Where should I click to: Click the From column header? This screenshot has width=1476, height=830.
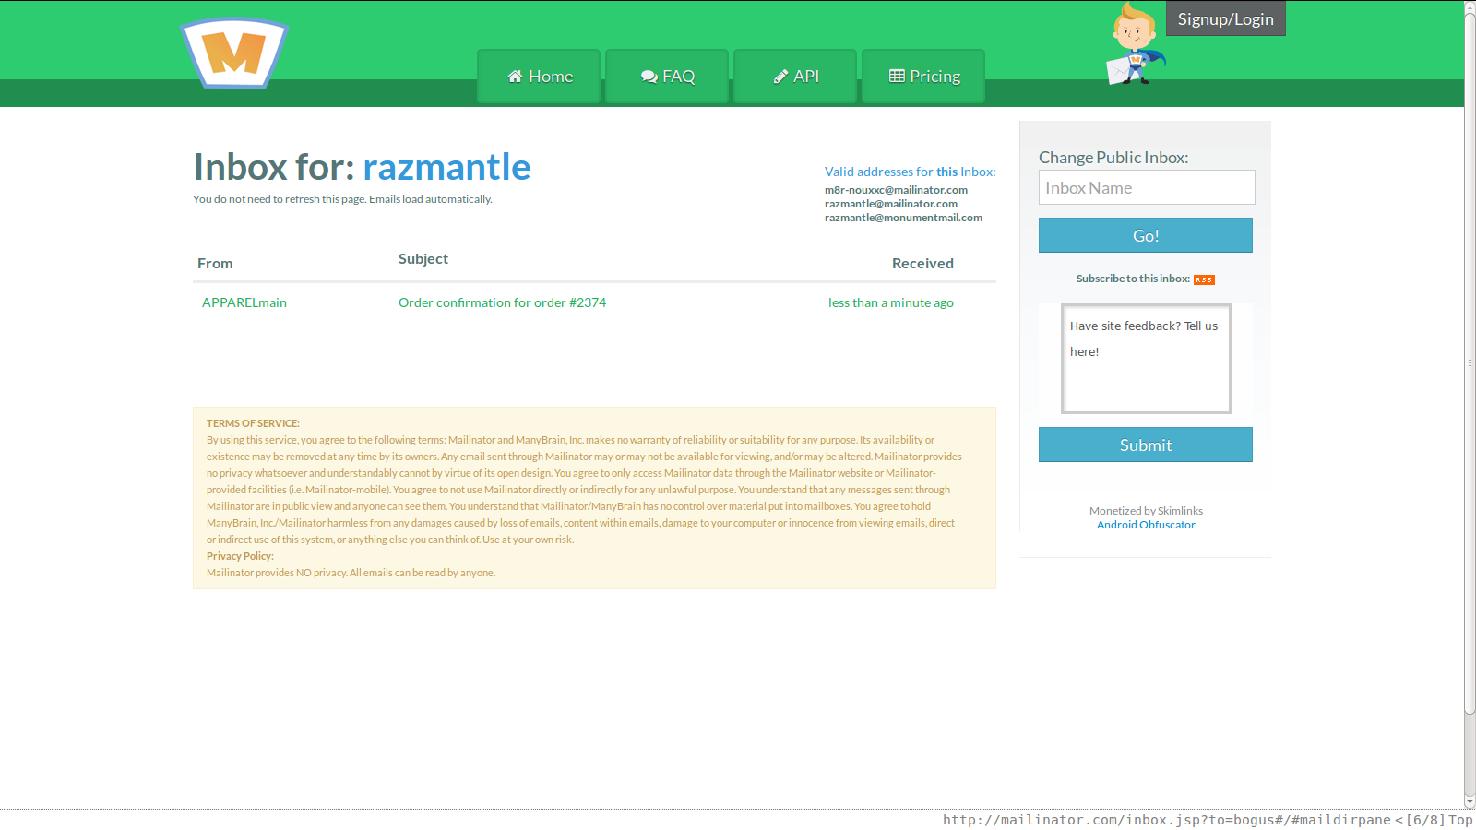pyautogui.click(x=215, y=263)
